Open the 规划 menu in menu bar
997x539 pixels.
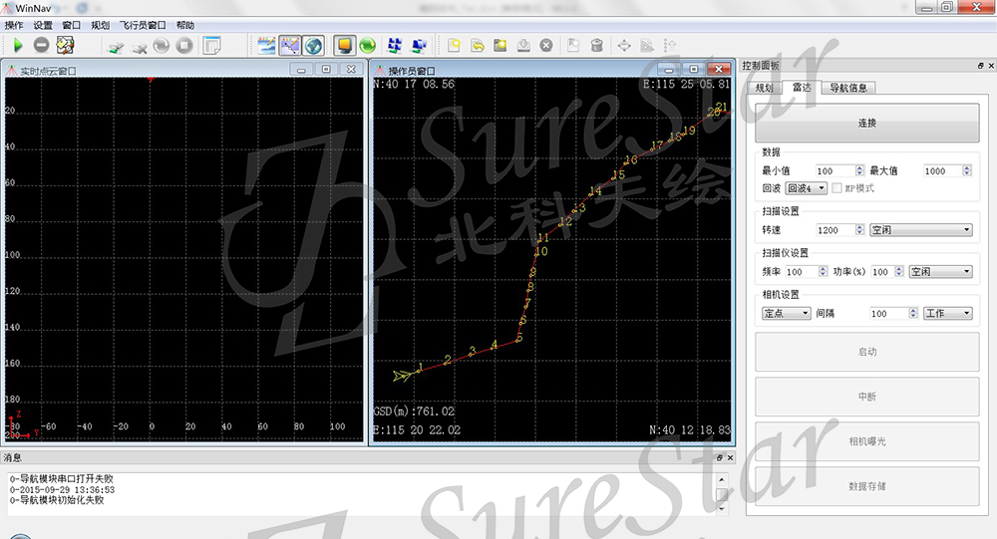(x=100, y=26)
